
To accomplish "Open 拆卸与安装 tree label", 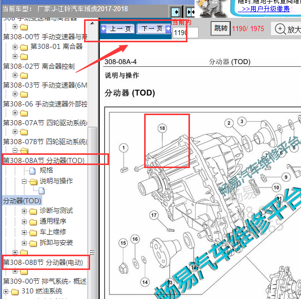I will coord(56,243).
